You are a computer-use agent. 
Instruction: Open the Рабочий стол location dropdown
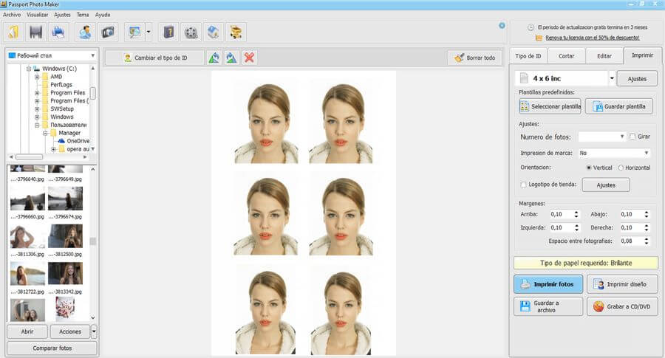click(92, 55)
